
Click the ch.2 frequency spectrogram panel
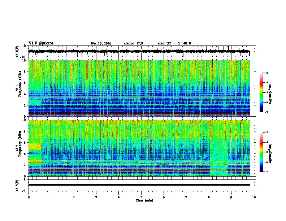pos(139,148)
